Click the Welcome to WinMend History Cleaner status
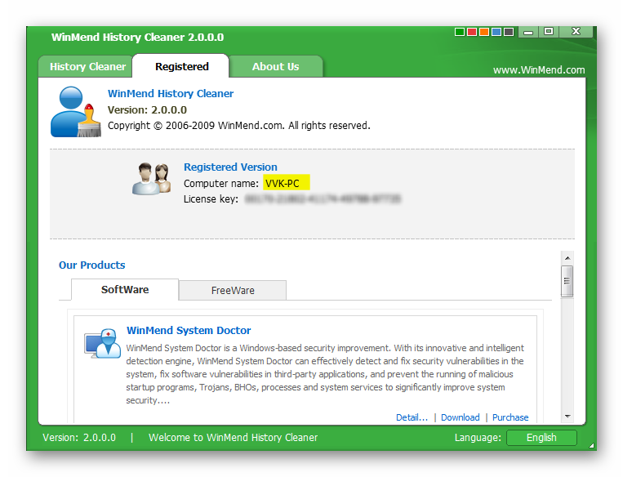This screenshot has height=477, width=623. pyautogui.click(x=233, y=438)
